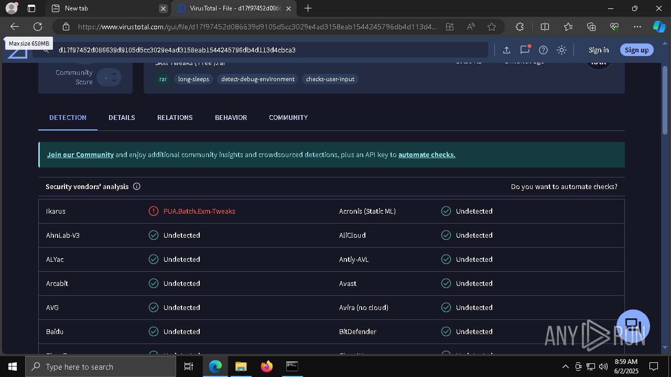Open the automate checks link
This screenshot has height=377, width=671.
pyautogui.click(x=427, y=154)
